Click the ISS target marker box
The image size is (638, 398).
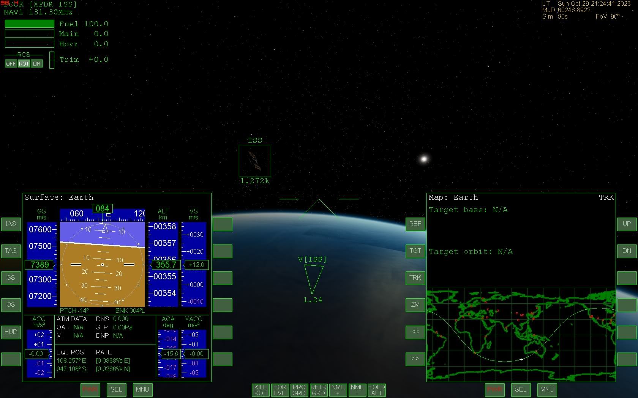pos(255,161)
